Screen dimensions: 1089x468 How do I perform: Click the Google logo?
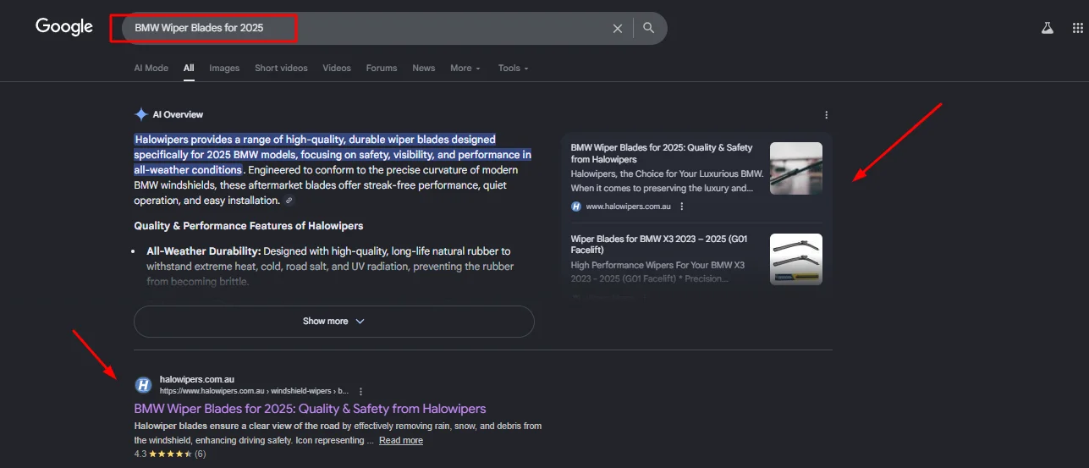pyautogui.click(x=64, y=27)
